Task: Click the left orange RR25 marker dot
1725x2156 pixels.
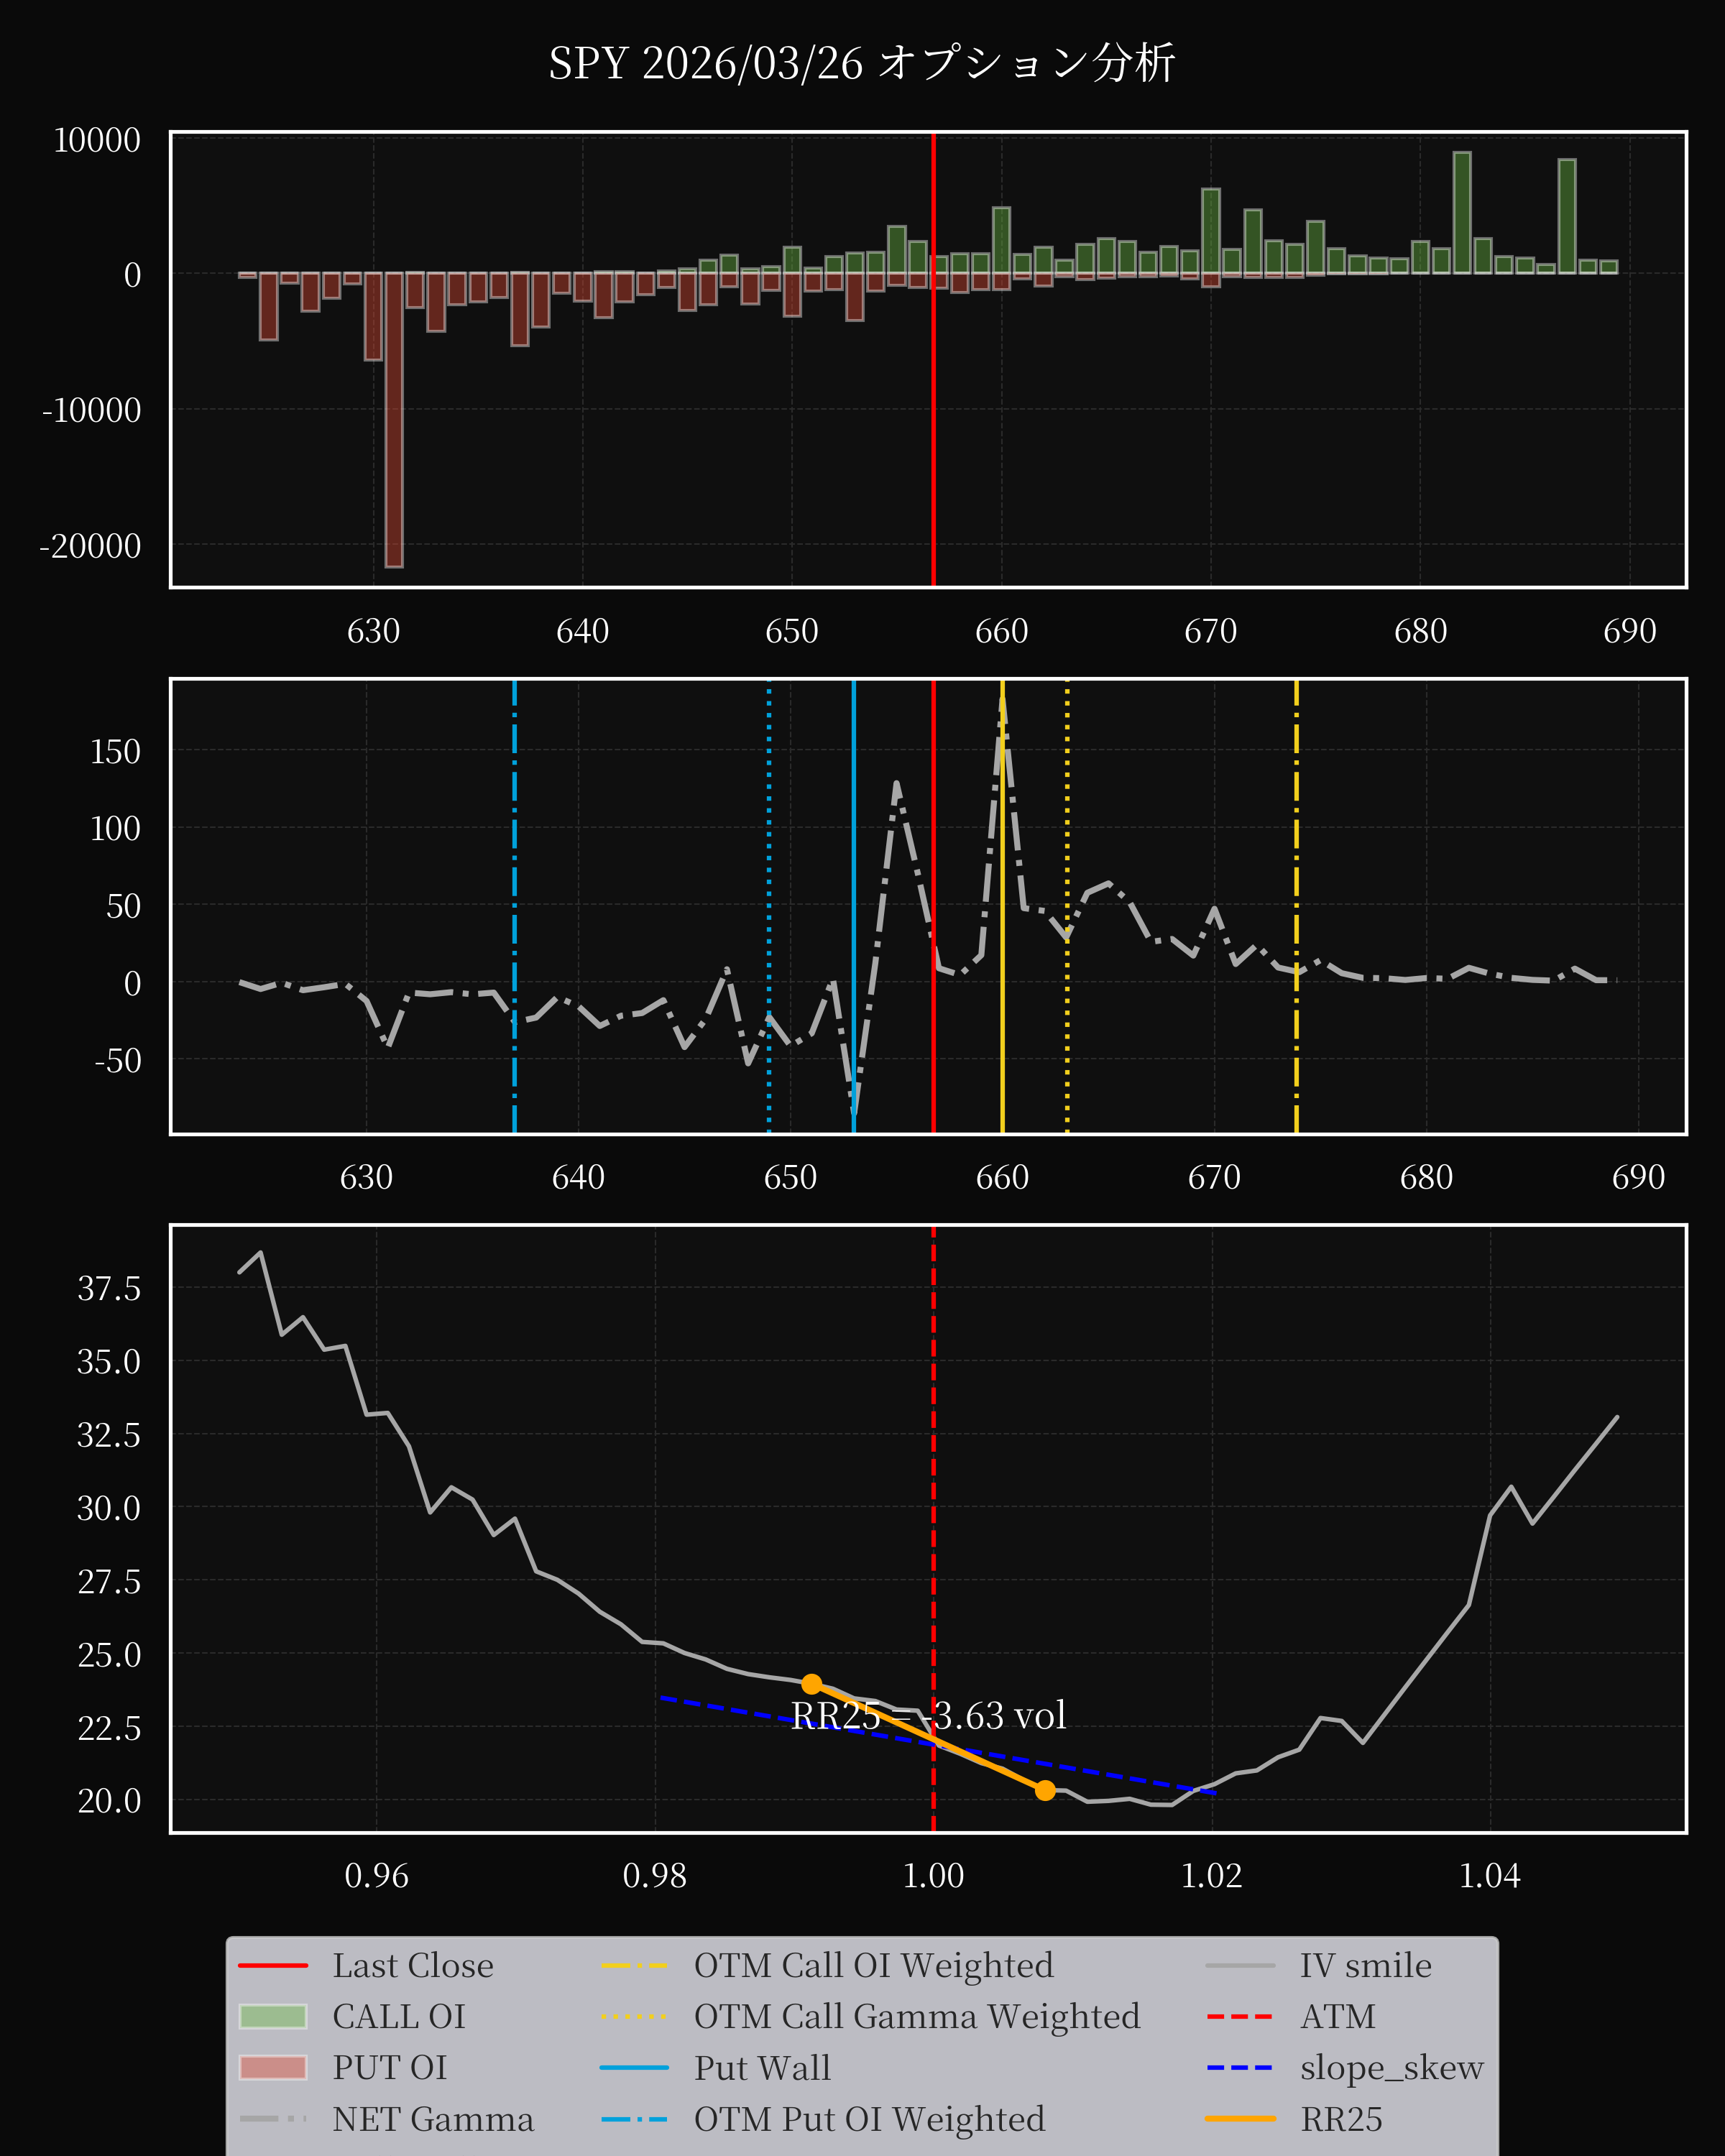Action: (x=812, y=1684)
